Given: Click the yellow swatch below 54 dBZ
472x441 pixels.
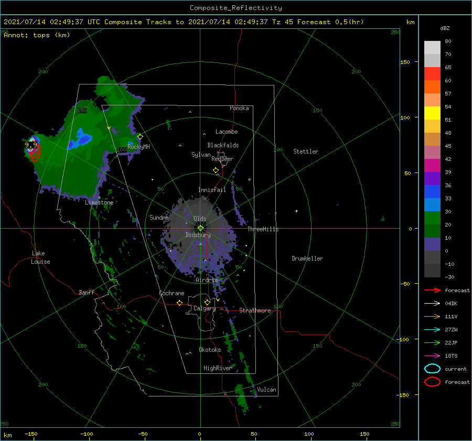Looking at the screenshot, I should click(x=432, y=113).
